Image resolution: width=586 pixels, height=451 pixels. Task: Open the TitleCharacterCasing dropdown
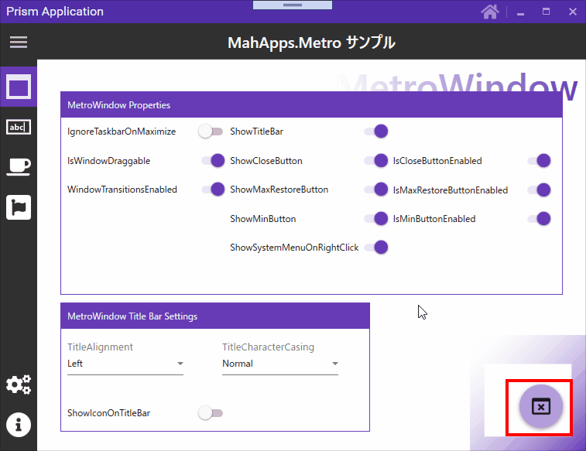(280, 364)
